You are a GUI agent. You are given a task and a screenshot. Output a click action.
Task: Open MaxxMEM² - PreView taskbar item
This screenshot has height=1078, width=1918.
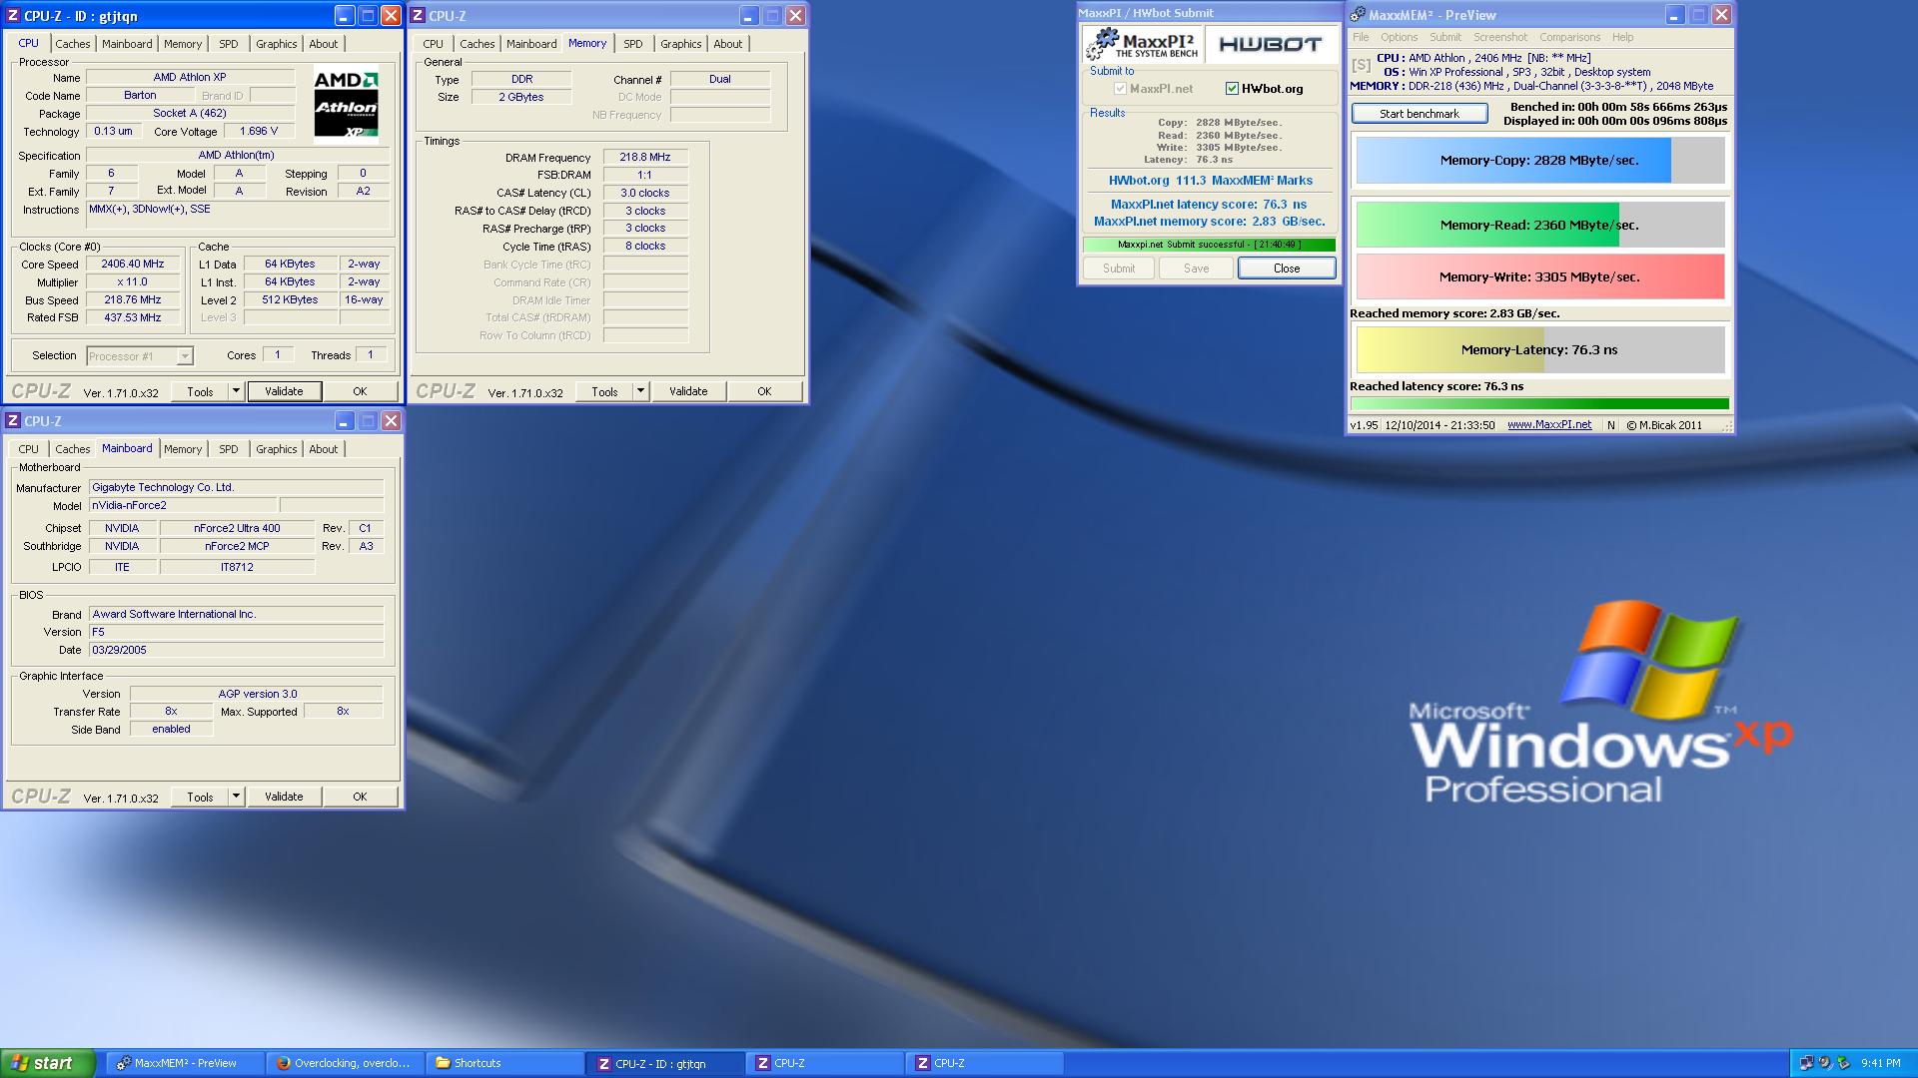tap(186, 1063)
